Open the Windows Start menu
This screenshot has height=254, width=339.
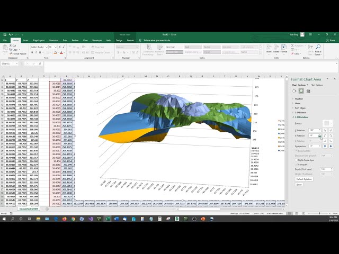click(4, 219)
